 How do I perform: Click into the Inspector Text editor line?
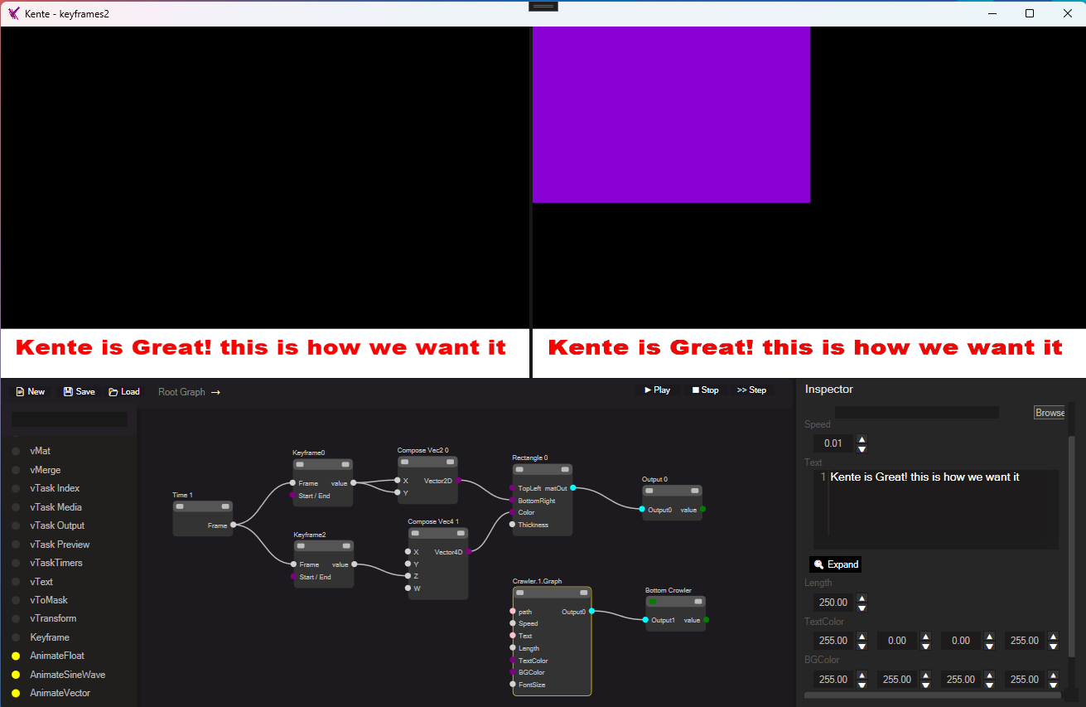tap(943, 477)
